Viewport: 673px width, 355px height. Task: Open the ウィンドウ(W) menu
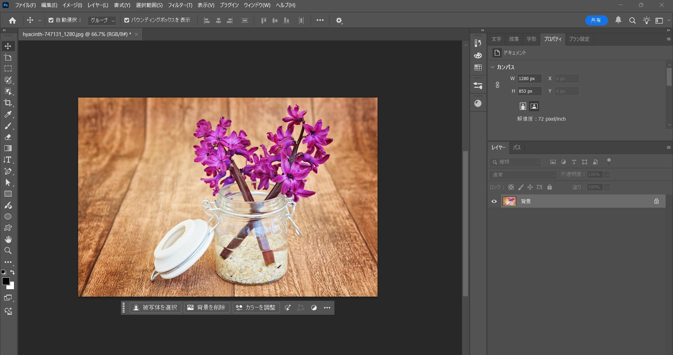[257, 5]
